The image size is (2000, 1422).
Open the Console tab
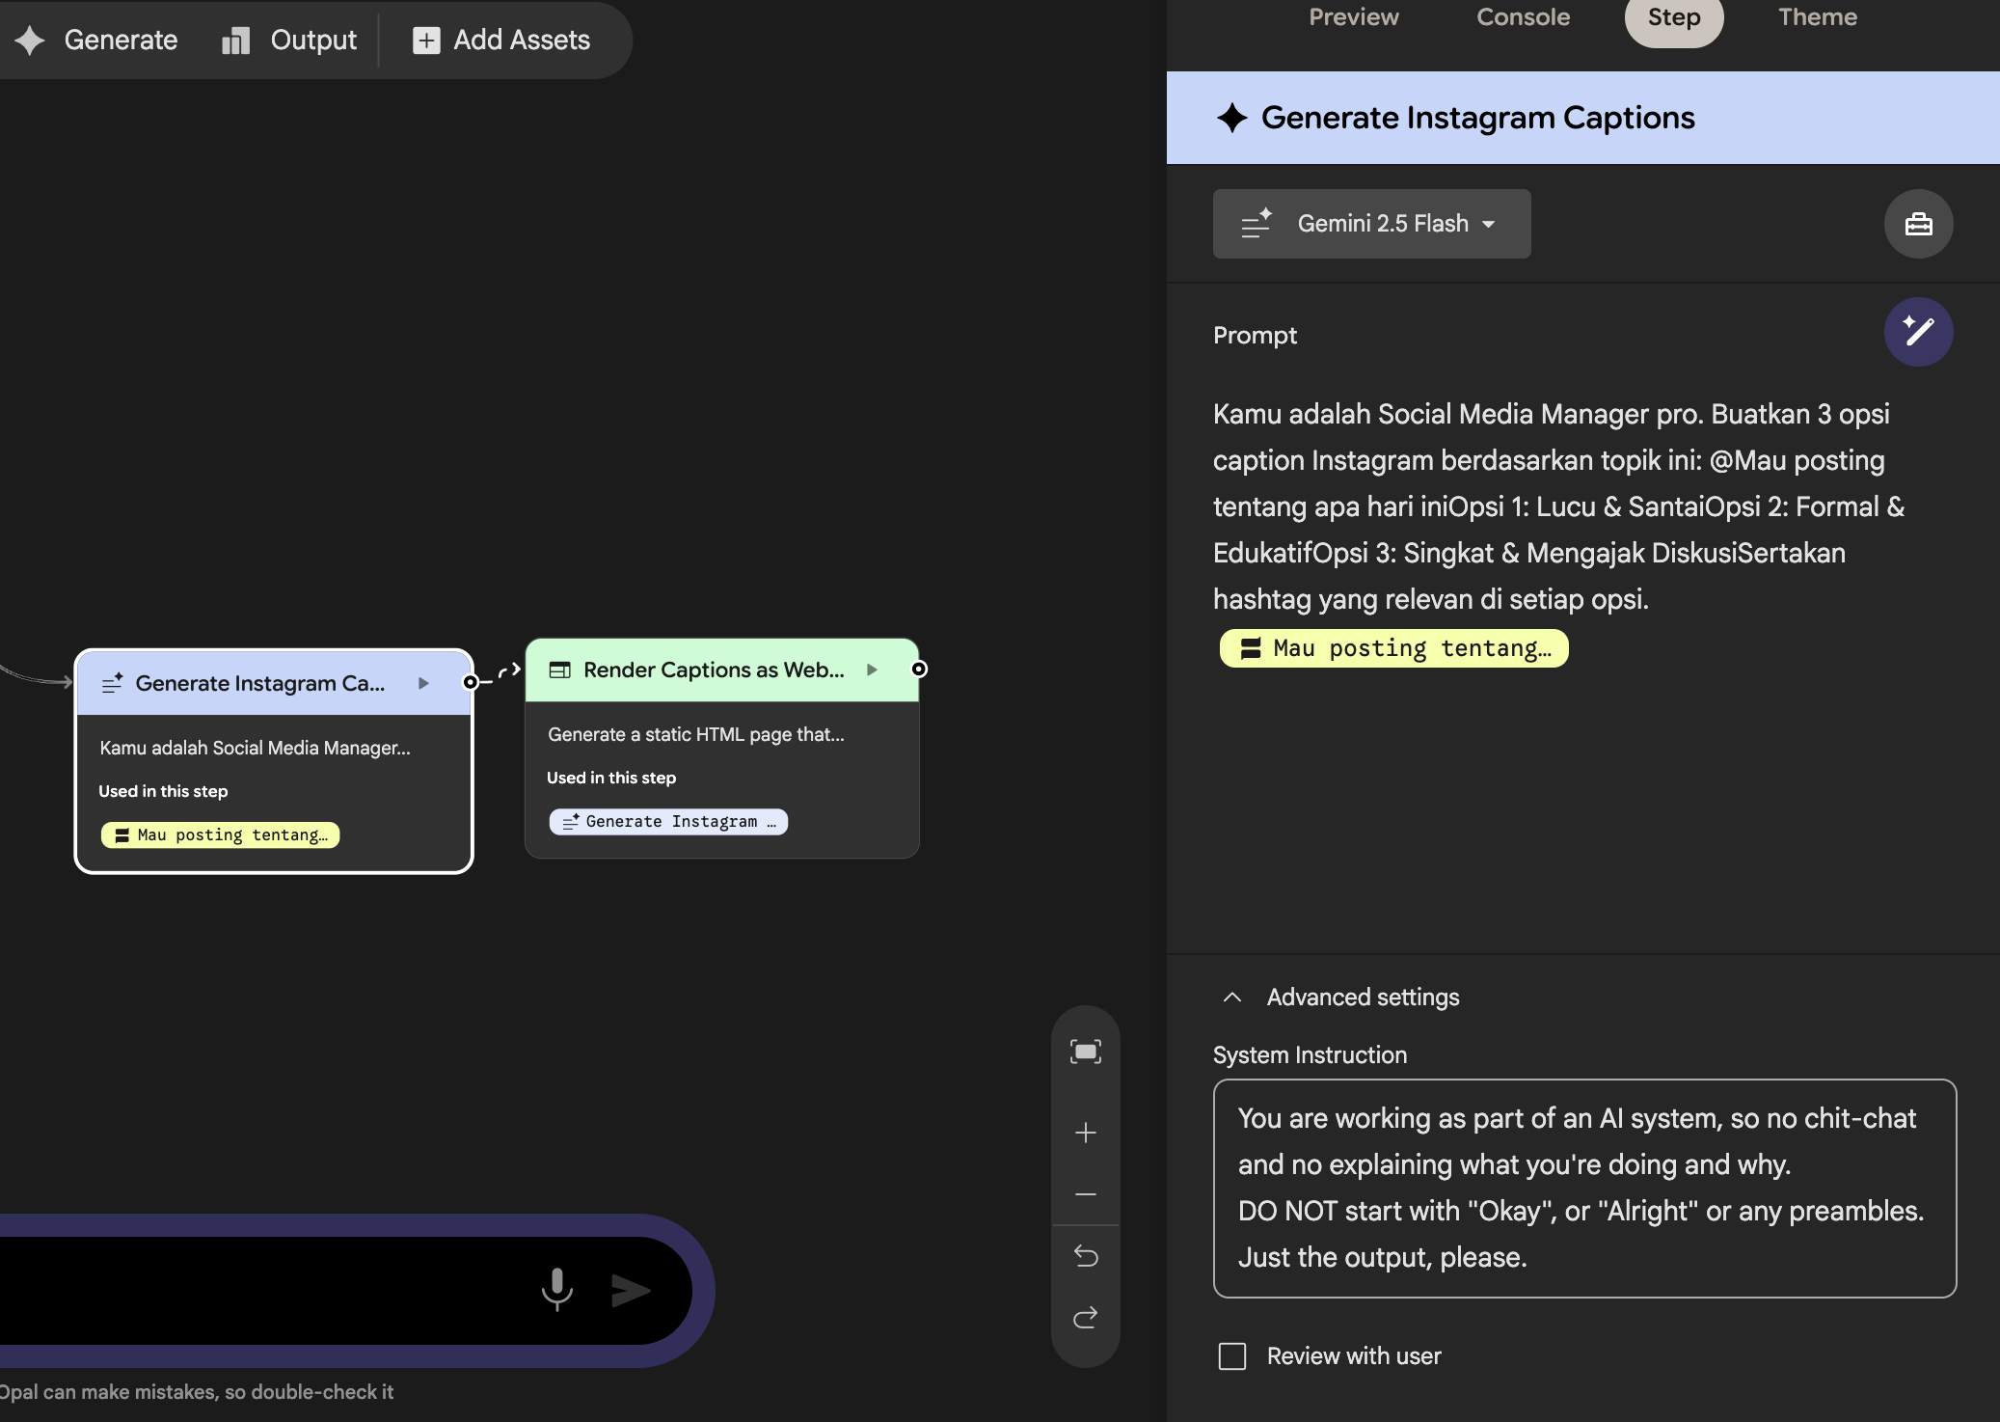(x=1523, y=17)
